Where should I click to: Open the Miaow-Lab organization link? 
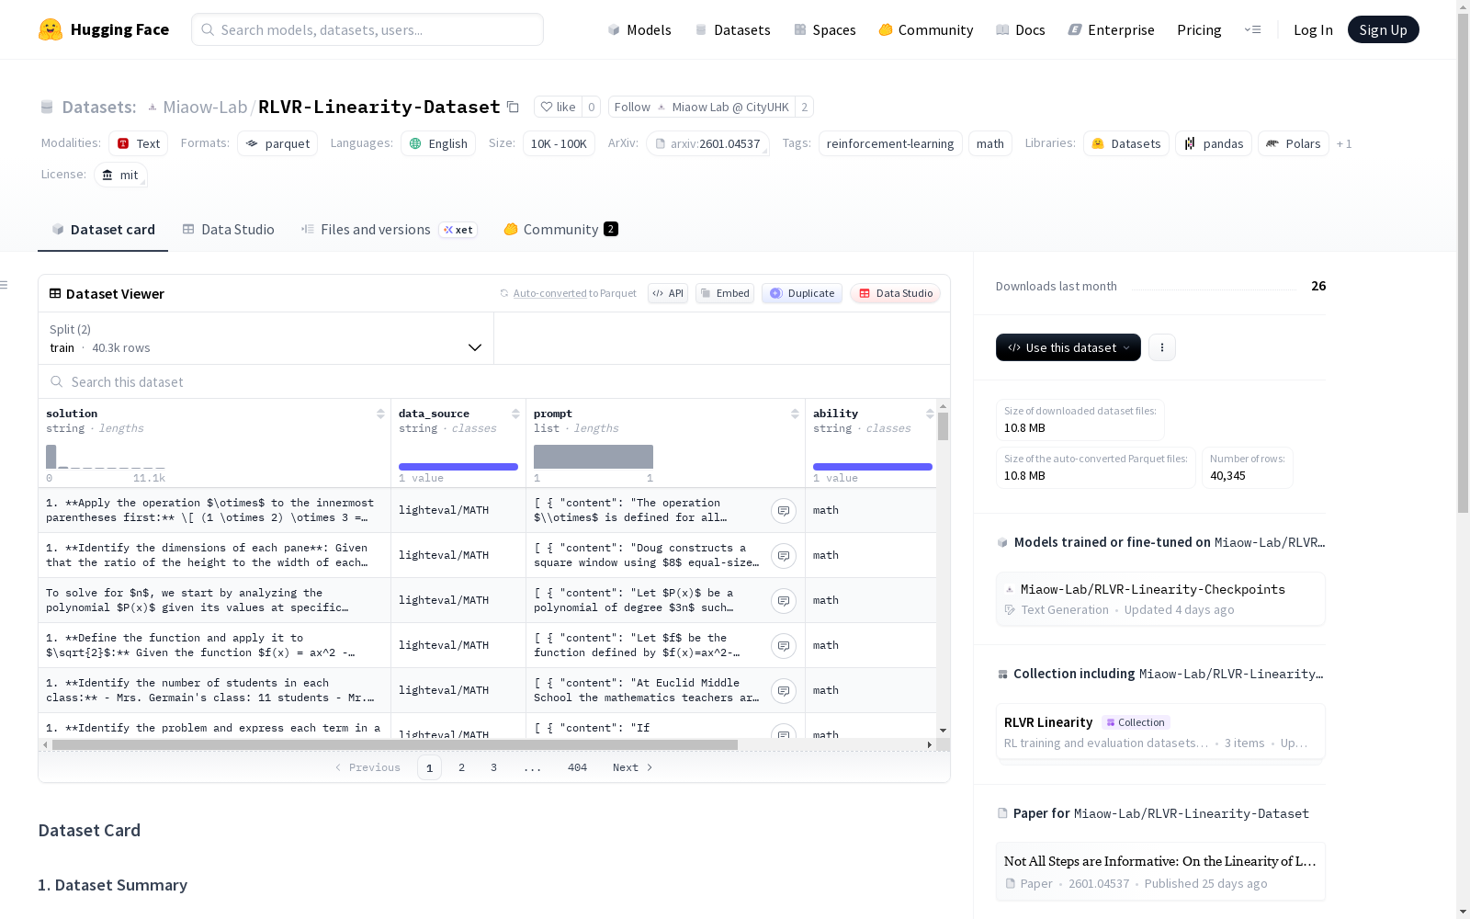click(x=205, y=108)
